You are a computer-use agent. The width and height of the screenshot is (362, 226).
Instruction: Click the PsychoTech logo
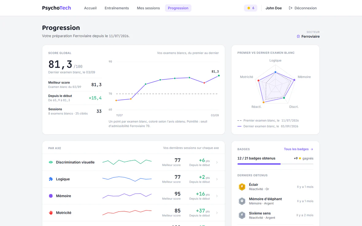pyautogui.click(x=56, y=8)
